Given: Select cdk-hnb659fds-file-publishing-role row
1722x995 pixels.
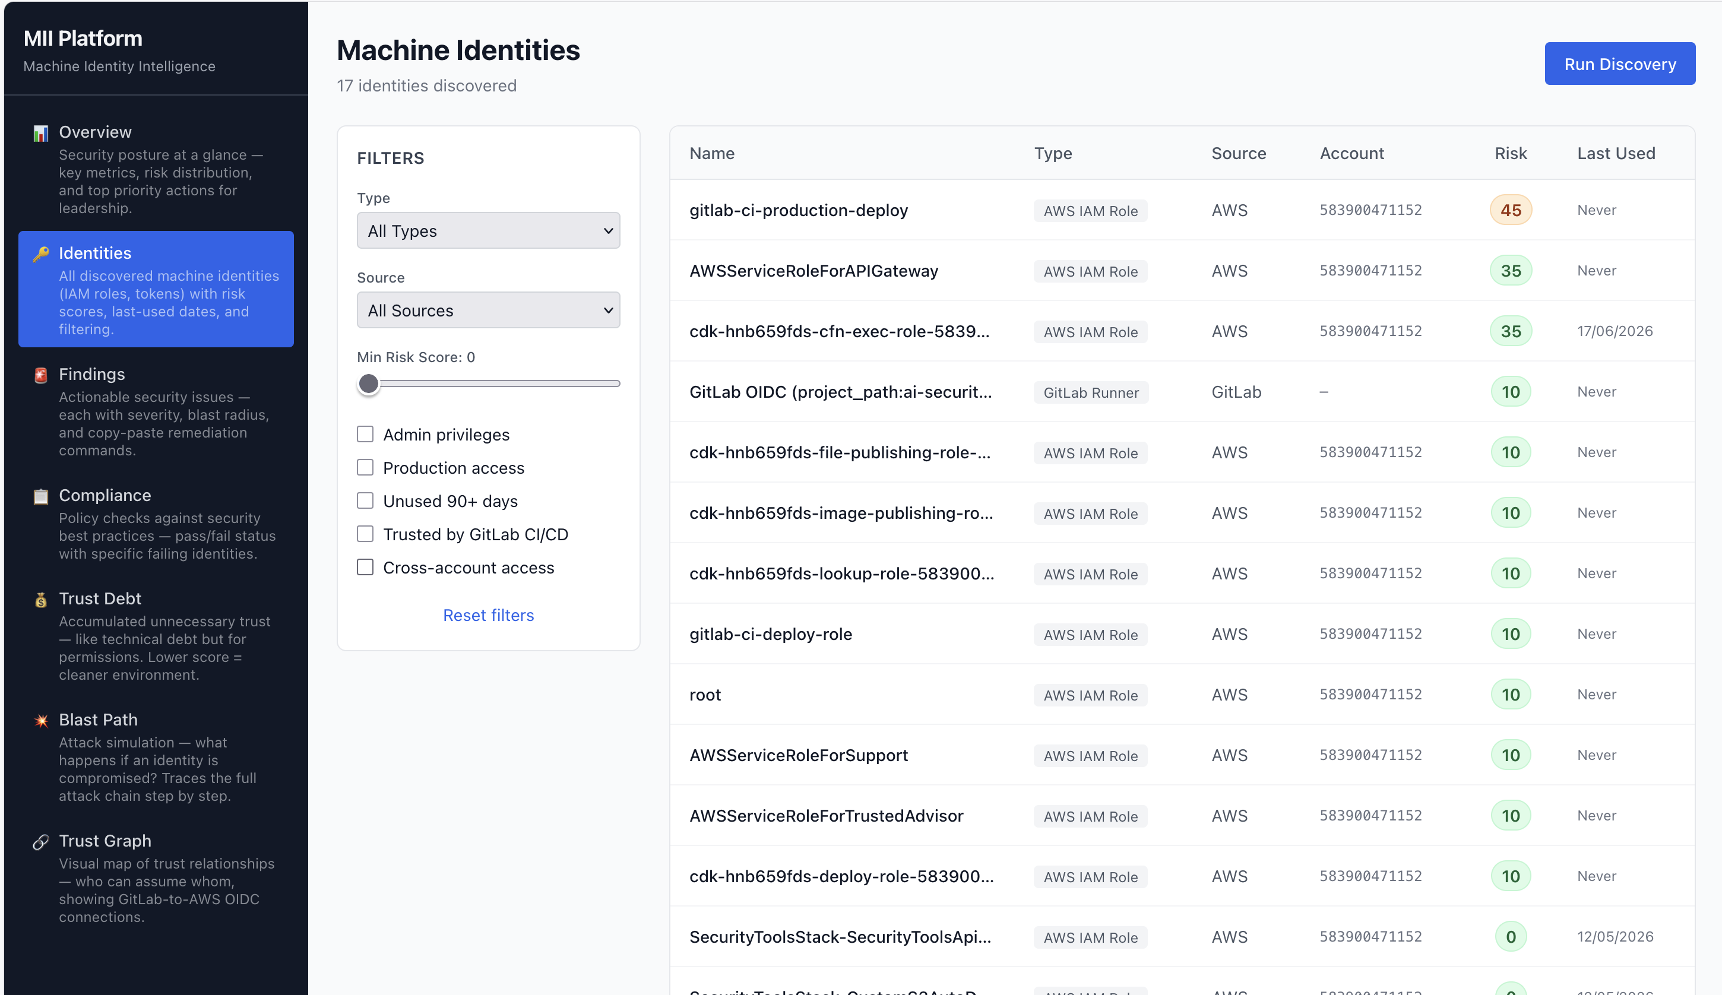Looking at the screenshot, I should pos(1182,452).
